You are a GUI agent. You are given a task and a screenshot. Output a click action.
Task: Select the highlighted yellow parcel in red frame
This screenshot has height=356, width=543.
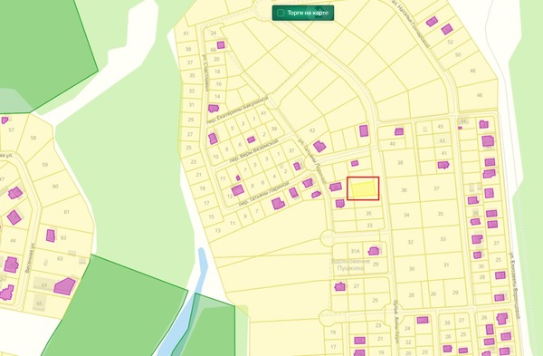point(363,188)
